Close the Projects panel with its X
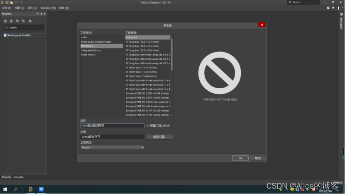Image resolution: width=345 pixels, height=194 pixels. [x=45, y=14]
